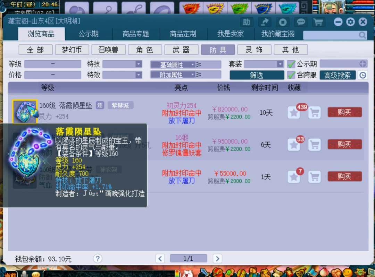Switch to the 公示期 tab
Image resolution: width=375 pixels, height=277 pixels.
[x=89, y=34]
